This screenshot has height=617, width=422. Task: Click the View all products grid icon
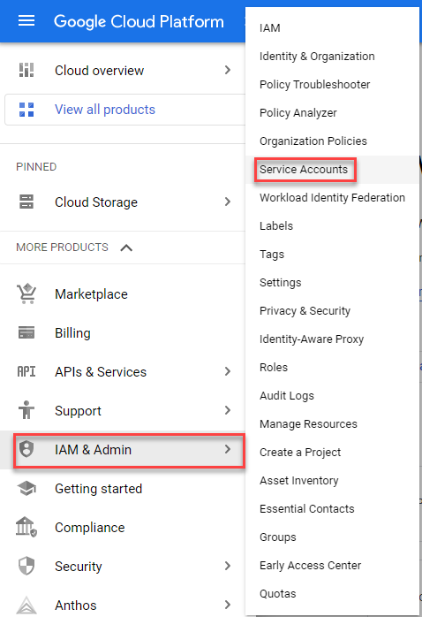click(x=26, y=110)
